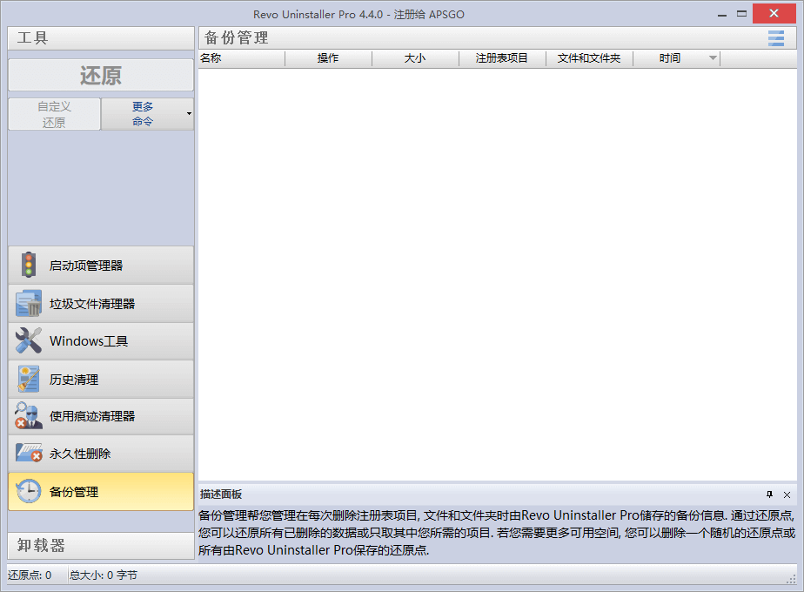Open 历史清理 tool
The width and height of the screenshot is (804, 592).
click(101, 379)
